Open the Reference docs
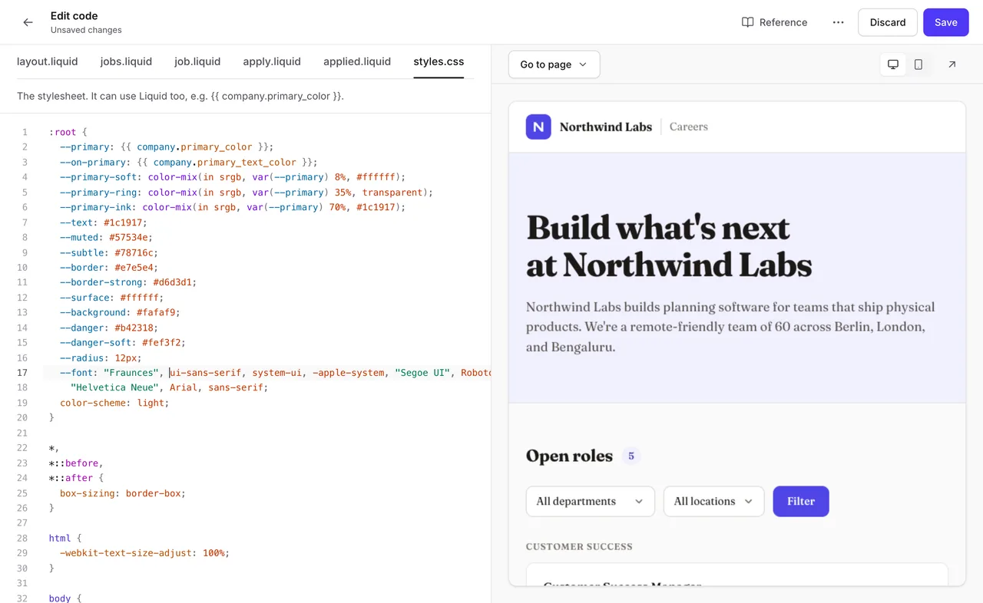Screen dimensions: 983x603 pos(774,22)
